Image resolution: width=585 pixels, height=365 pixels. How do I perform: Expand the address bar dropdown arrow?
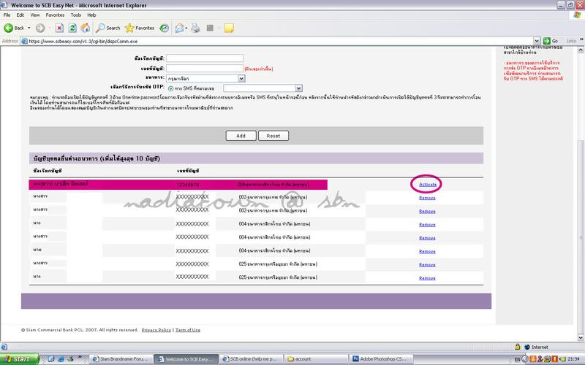point(537,41)
